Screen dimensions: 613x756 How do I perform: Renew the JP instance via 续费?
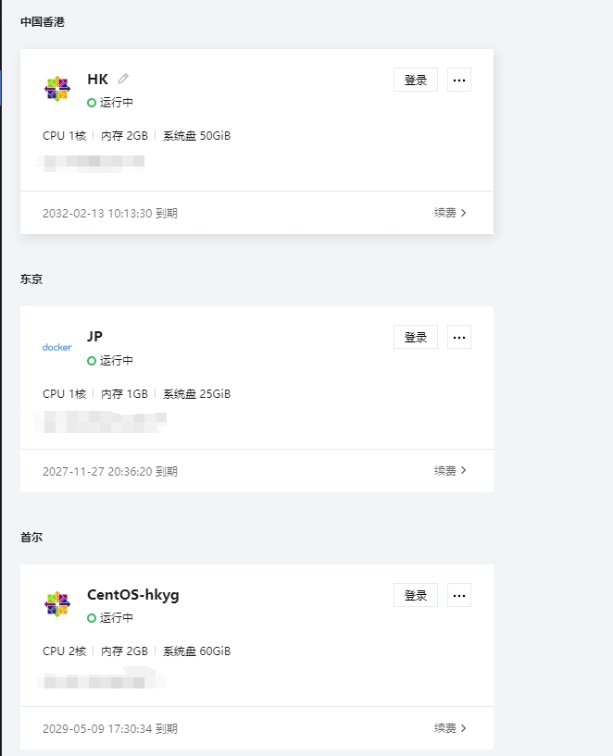pos(450,471)
